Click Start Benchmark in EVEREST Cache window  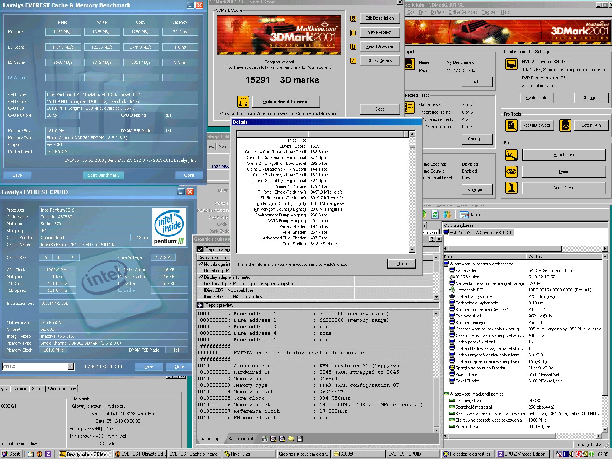(103, 175)
